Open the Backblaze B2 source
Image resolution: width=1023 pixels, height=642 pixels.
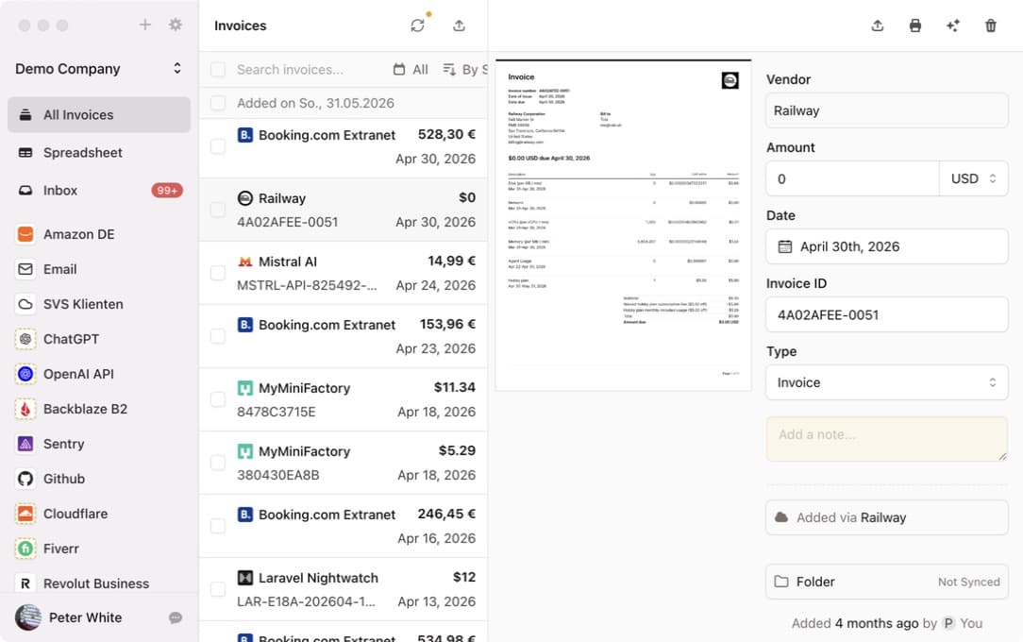(99, 409)
